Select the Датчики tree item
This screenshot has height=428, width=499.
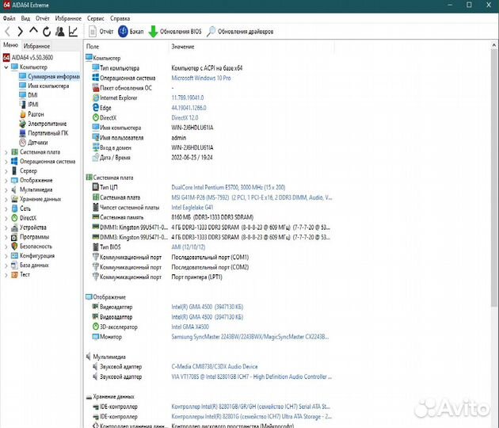point(34,143)
